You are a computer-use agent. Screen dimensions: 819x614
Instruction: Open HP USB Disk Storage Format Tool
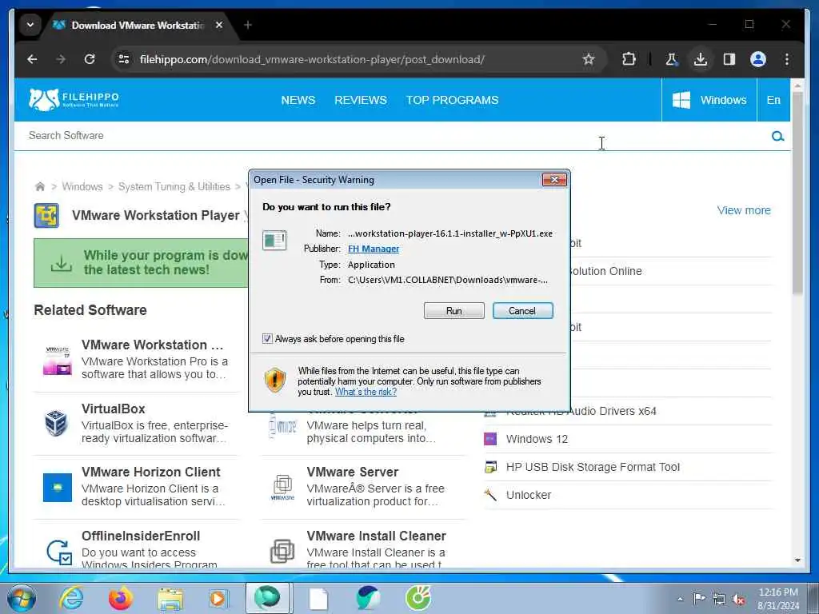593,467
